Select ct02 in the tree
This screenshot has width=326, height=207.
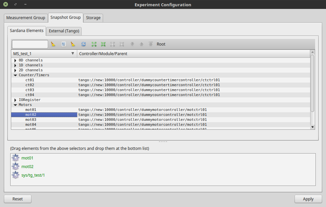click(30, 85)
